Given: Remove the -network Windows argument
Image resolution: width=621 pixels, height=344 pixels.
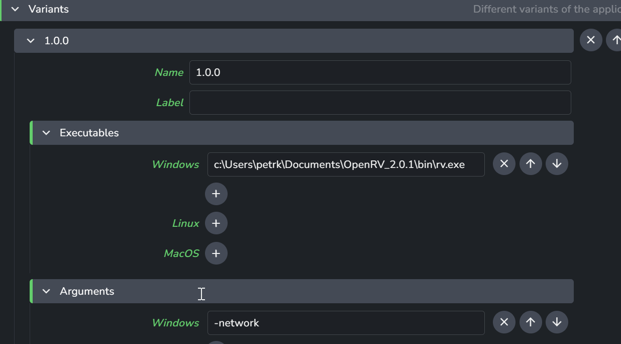Looking at the screenshot, I should point(504,322).
